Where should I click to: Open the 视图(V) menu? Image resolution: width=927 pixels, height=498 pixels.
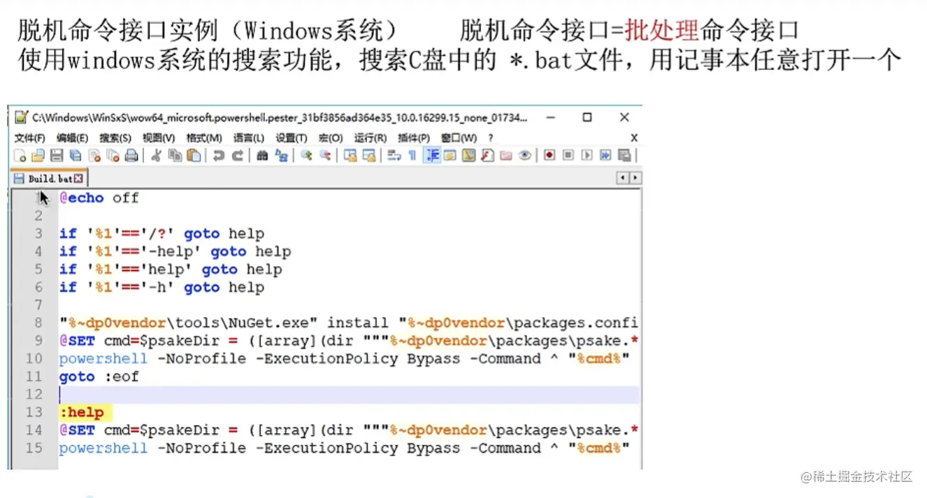[159, 138]
